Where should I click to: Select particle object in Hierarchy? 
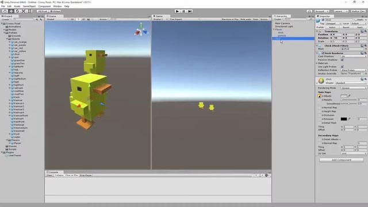point(282,36)
